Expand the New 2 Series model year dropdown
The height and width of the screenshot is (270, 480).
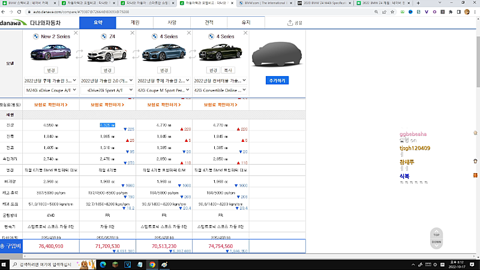[x=50, y=80]
